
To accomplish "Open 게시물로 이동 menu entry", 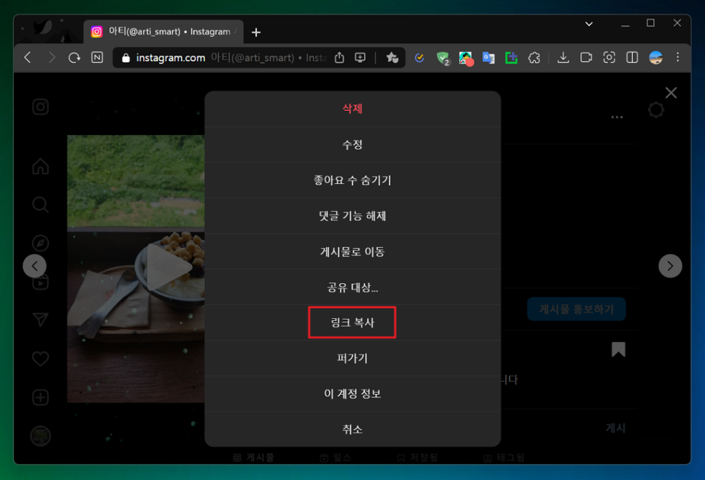I will pyautogui.click(x=352, y=252).
